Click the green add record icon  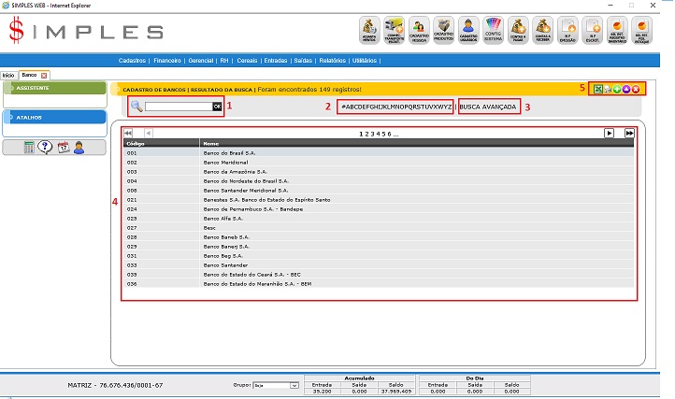point(617,88)
